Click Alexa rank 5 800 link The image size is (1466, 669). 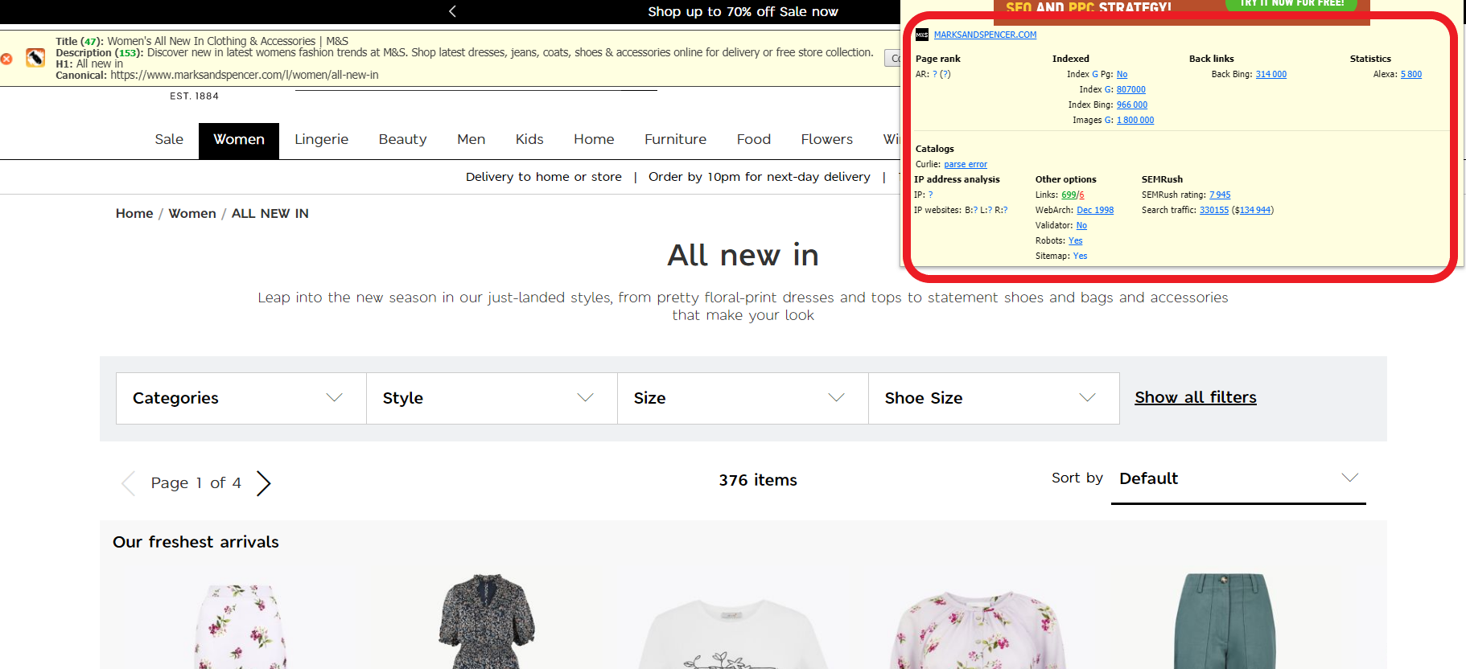[x=1410, y=74]
